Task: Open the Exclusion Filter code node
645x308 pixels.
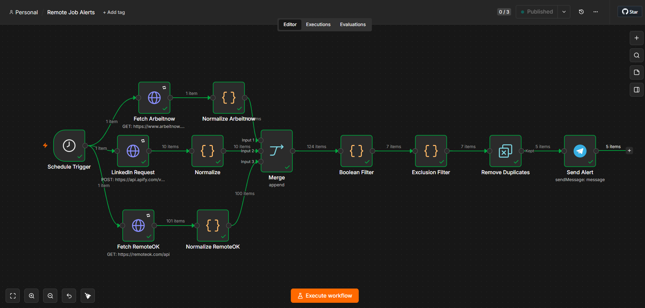Action: tap(431, 151)
